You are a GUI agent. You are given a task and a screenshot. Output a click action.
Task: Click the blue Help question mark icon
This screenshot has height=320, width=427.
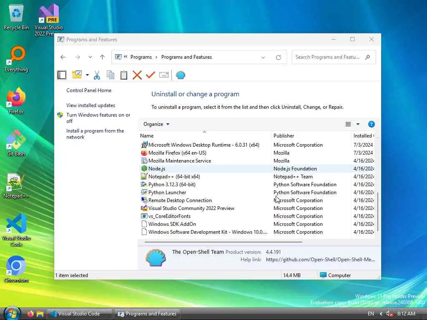pos(371,124)
